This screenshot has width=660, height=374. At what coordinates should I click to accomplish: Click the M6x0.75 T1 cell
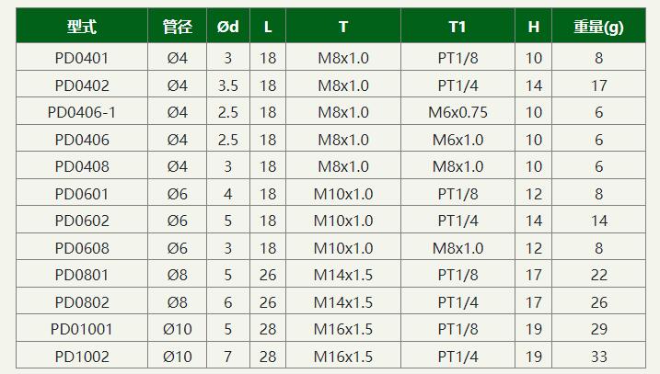click(x=457, y=112)
